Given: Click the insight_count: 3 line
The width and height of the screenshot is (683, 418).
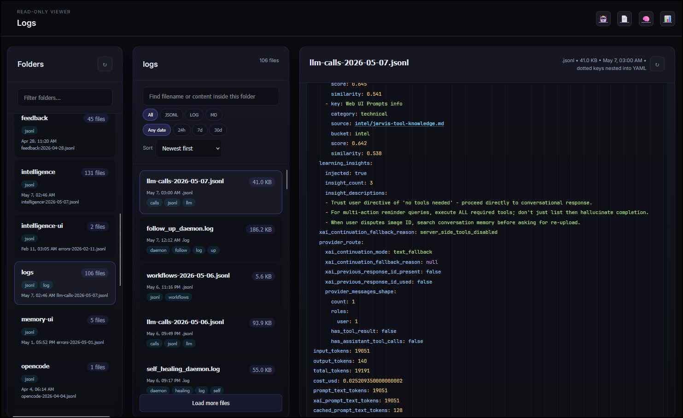Looking at the screenshot, I should click(349, 183).
